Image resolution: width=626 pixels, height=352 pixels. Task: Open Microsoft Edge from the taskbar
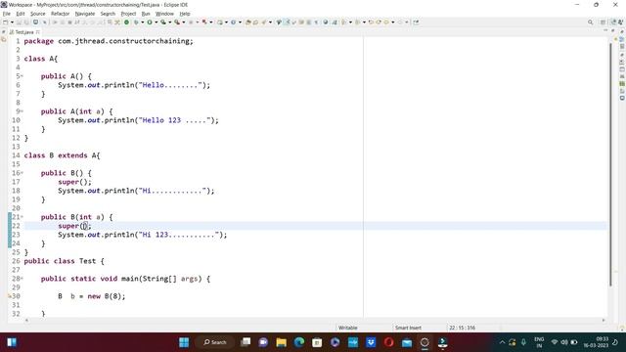299,342
